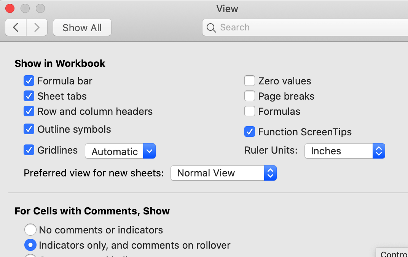Image resolution: width=408 pixels, height=257 pixels.
Task: Click the Show All button
Action: [x=82, y=28]
